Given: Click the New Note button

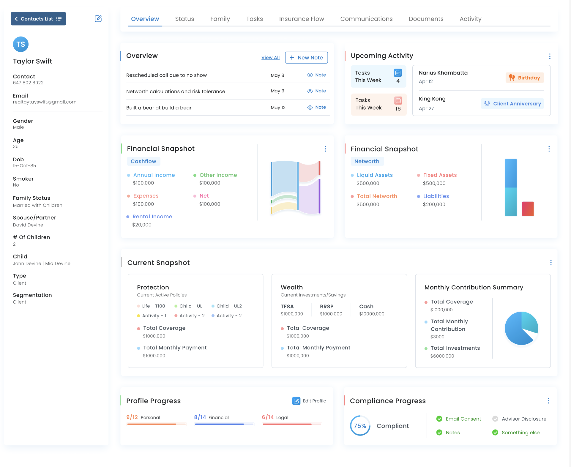Looking at the screenshot, I should pos(306,58).
